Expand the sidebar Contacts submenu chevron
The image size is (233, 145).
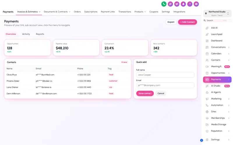coord(229,60)
